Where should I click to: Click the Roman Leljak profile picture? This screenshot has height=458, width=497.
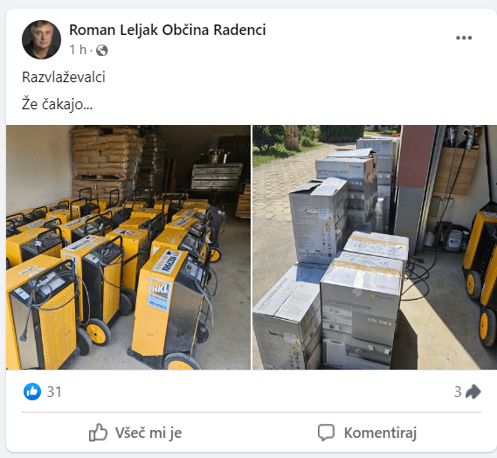pyautogui.click(x=41, y=39)
